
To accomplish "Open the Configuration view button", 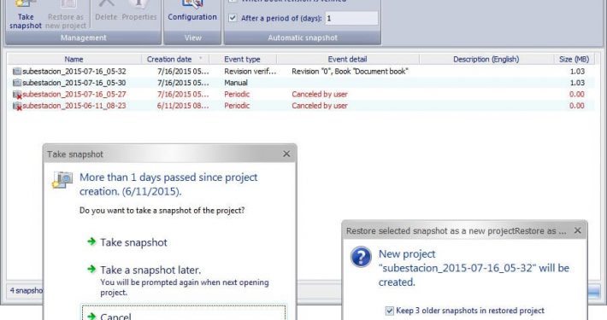I will (x=192, y=12).
